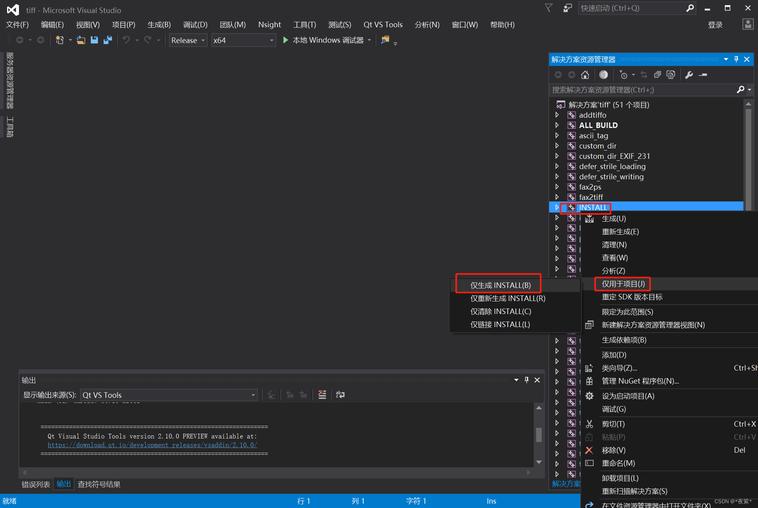Toggle Word Wrap in the output panel
This screenshot has height=508, width=758.
(x=340, y=394)
